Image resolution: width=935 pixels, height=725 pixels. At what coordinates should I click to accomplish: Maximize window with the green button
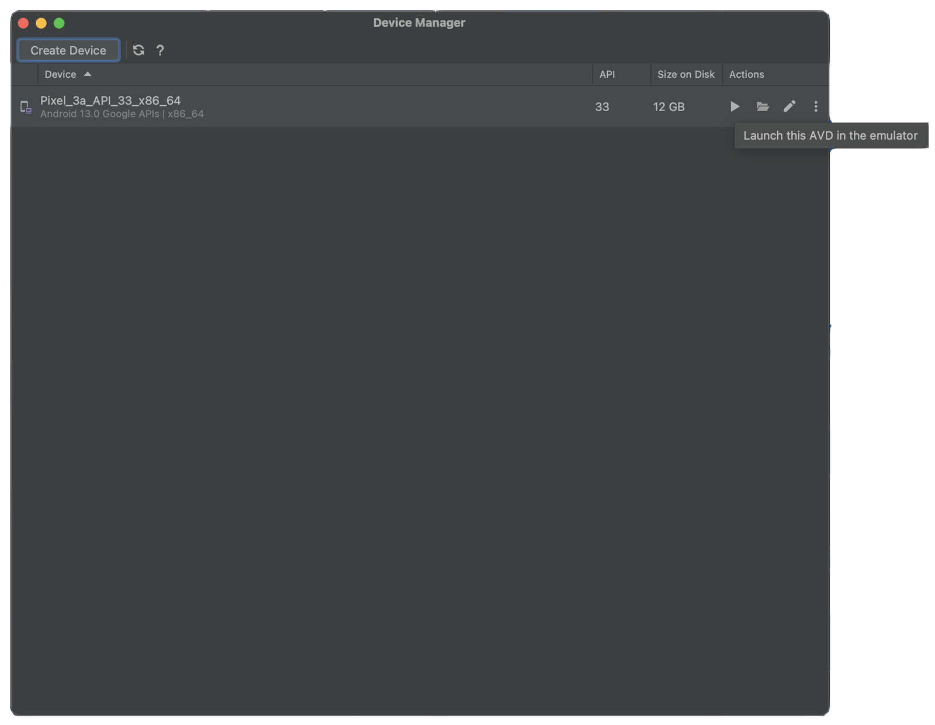point(59,23)
